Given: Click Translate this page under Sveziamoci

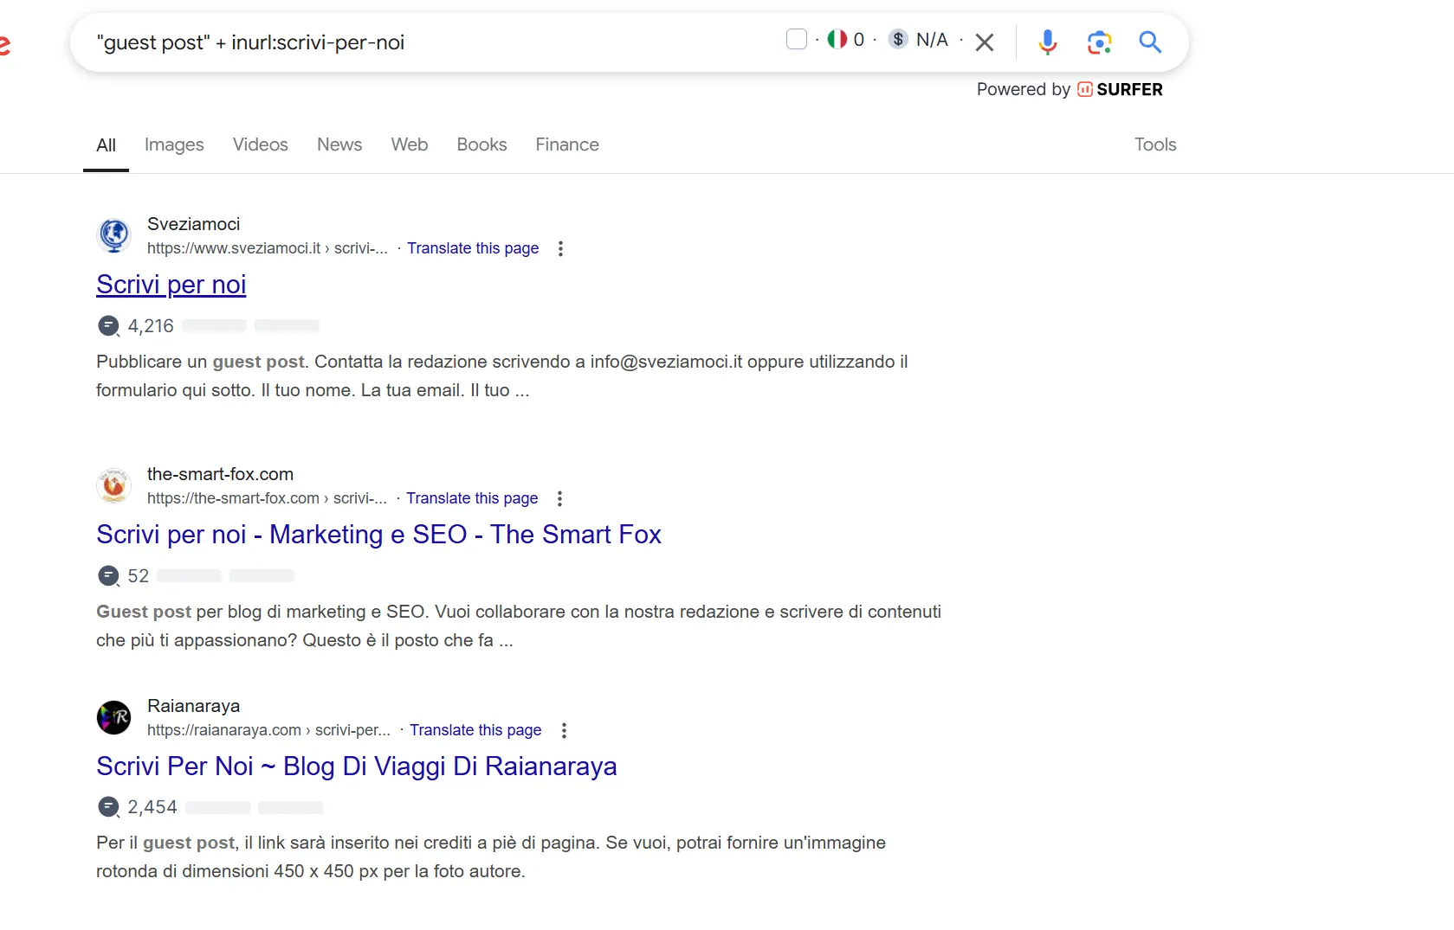Looking at the screenshot, I should [473, 248].
